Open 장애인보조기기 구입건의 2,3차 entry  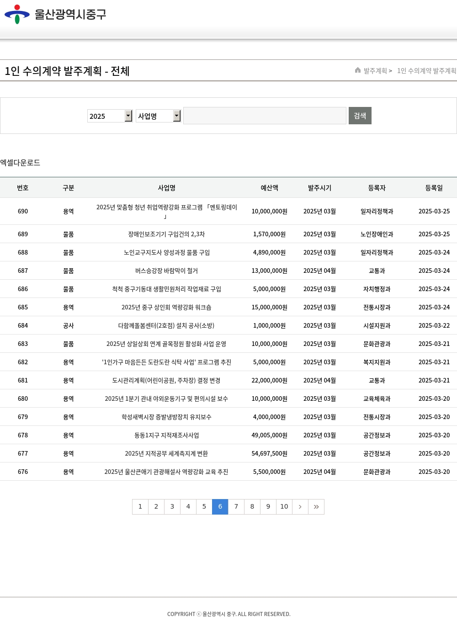click(x=166, y=234)
